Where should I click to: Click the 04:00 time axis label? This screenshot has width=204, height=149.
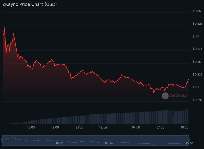(x=136, y=127)
